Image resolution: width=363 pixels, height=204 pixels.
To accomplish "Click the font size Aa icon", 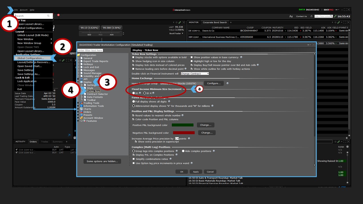I will point(291,16).
